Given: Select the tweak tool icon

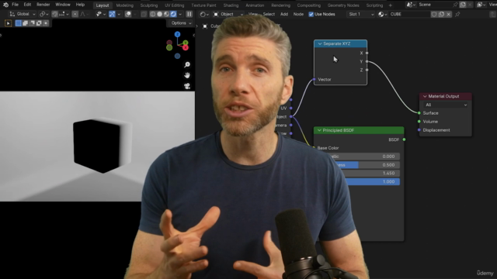Looking at the screenshot, I should 9,23.
